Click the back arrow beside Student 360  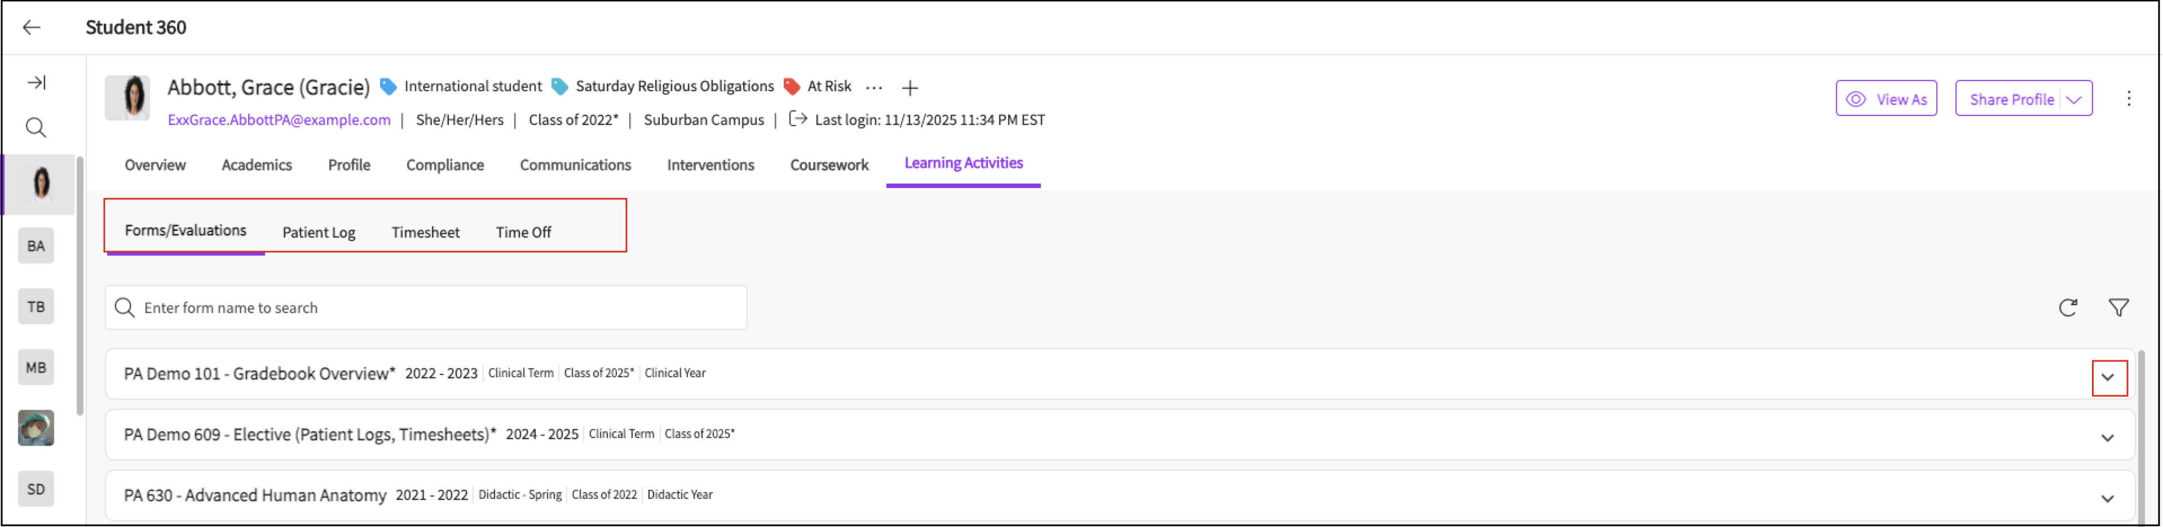(x=32, y=28)
